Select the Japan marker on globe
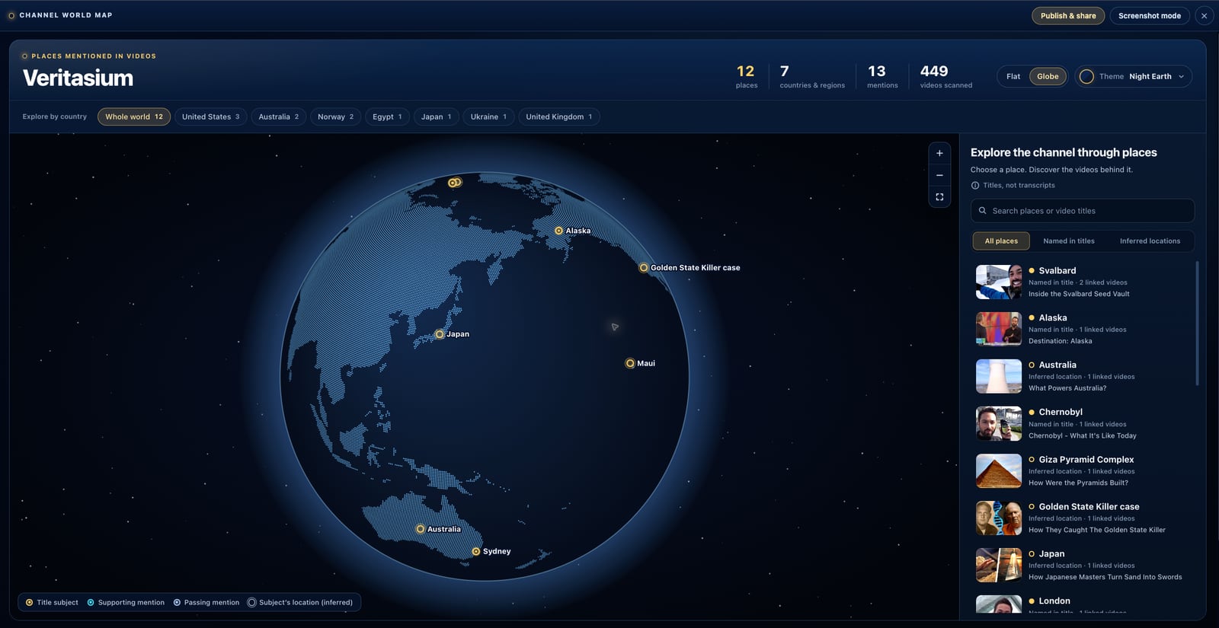 point(440,334)
